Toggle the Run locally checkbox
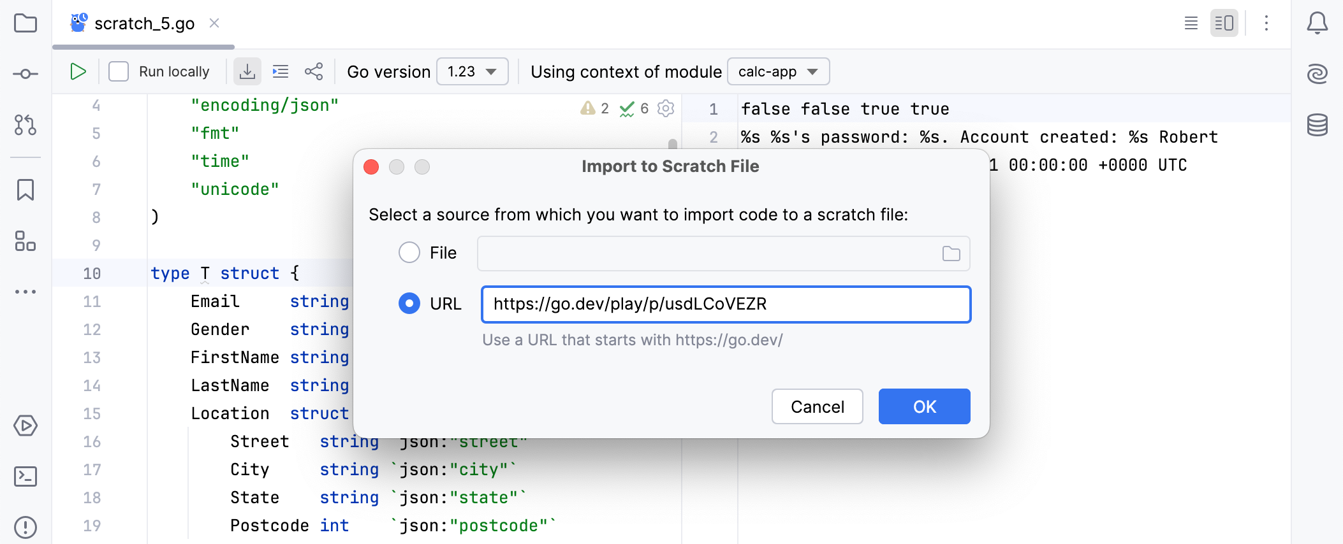Viewport: 1343px width, 544px height. [119, 71]
